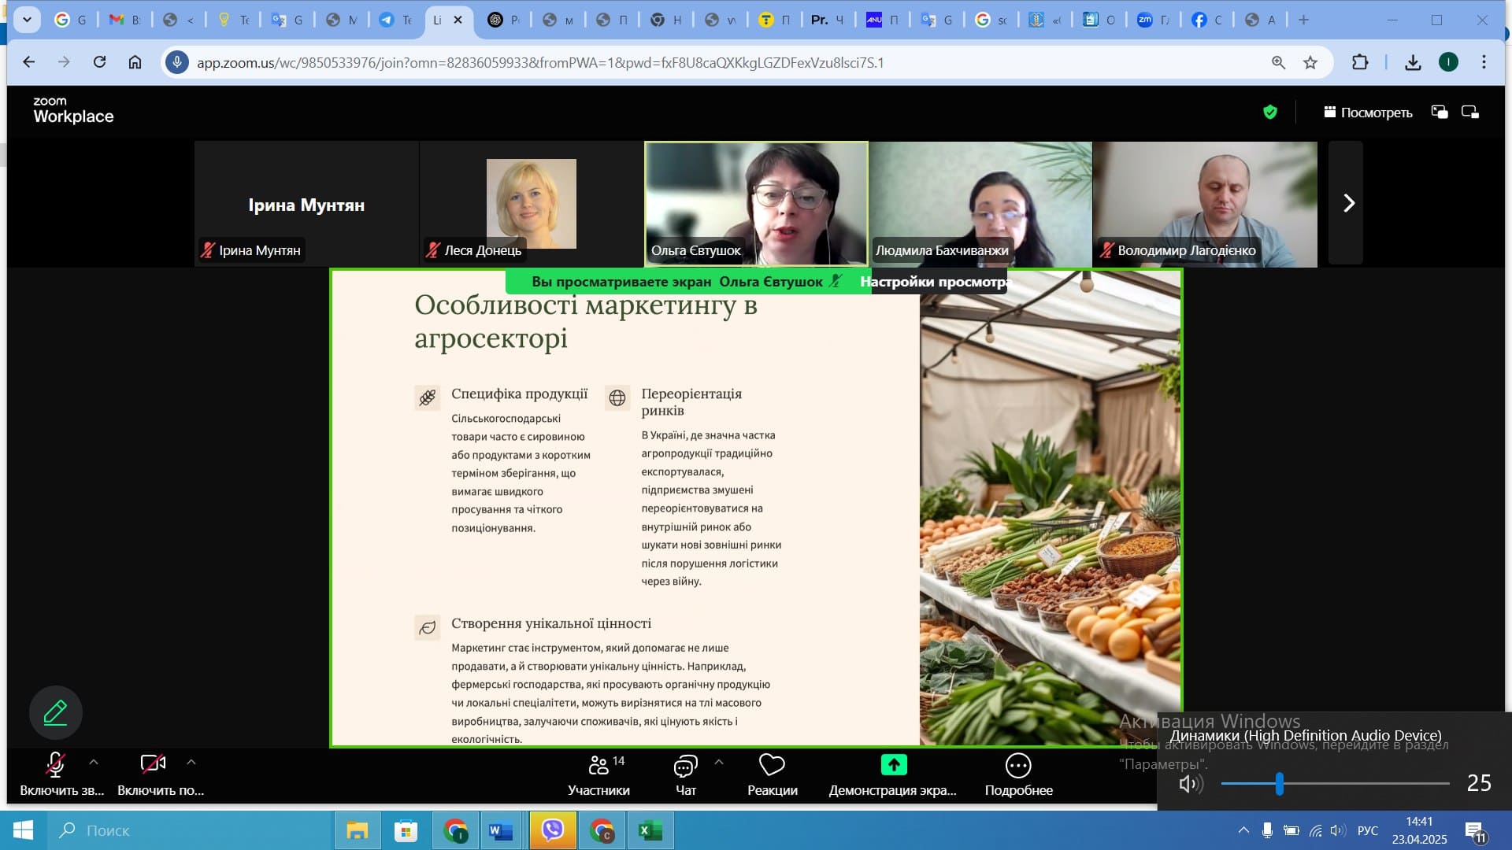Switch to the Facebook browser tab
1512x850 pixels.
point(1207,20)
